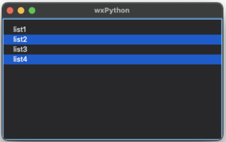Viewport: 226px width, 142px height.
Task: Select the list3 entry
Action: [x=112, y=49]
